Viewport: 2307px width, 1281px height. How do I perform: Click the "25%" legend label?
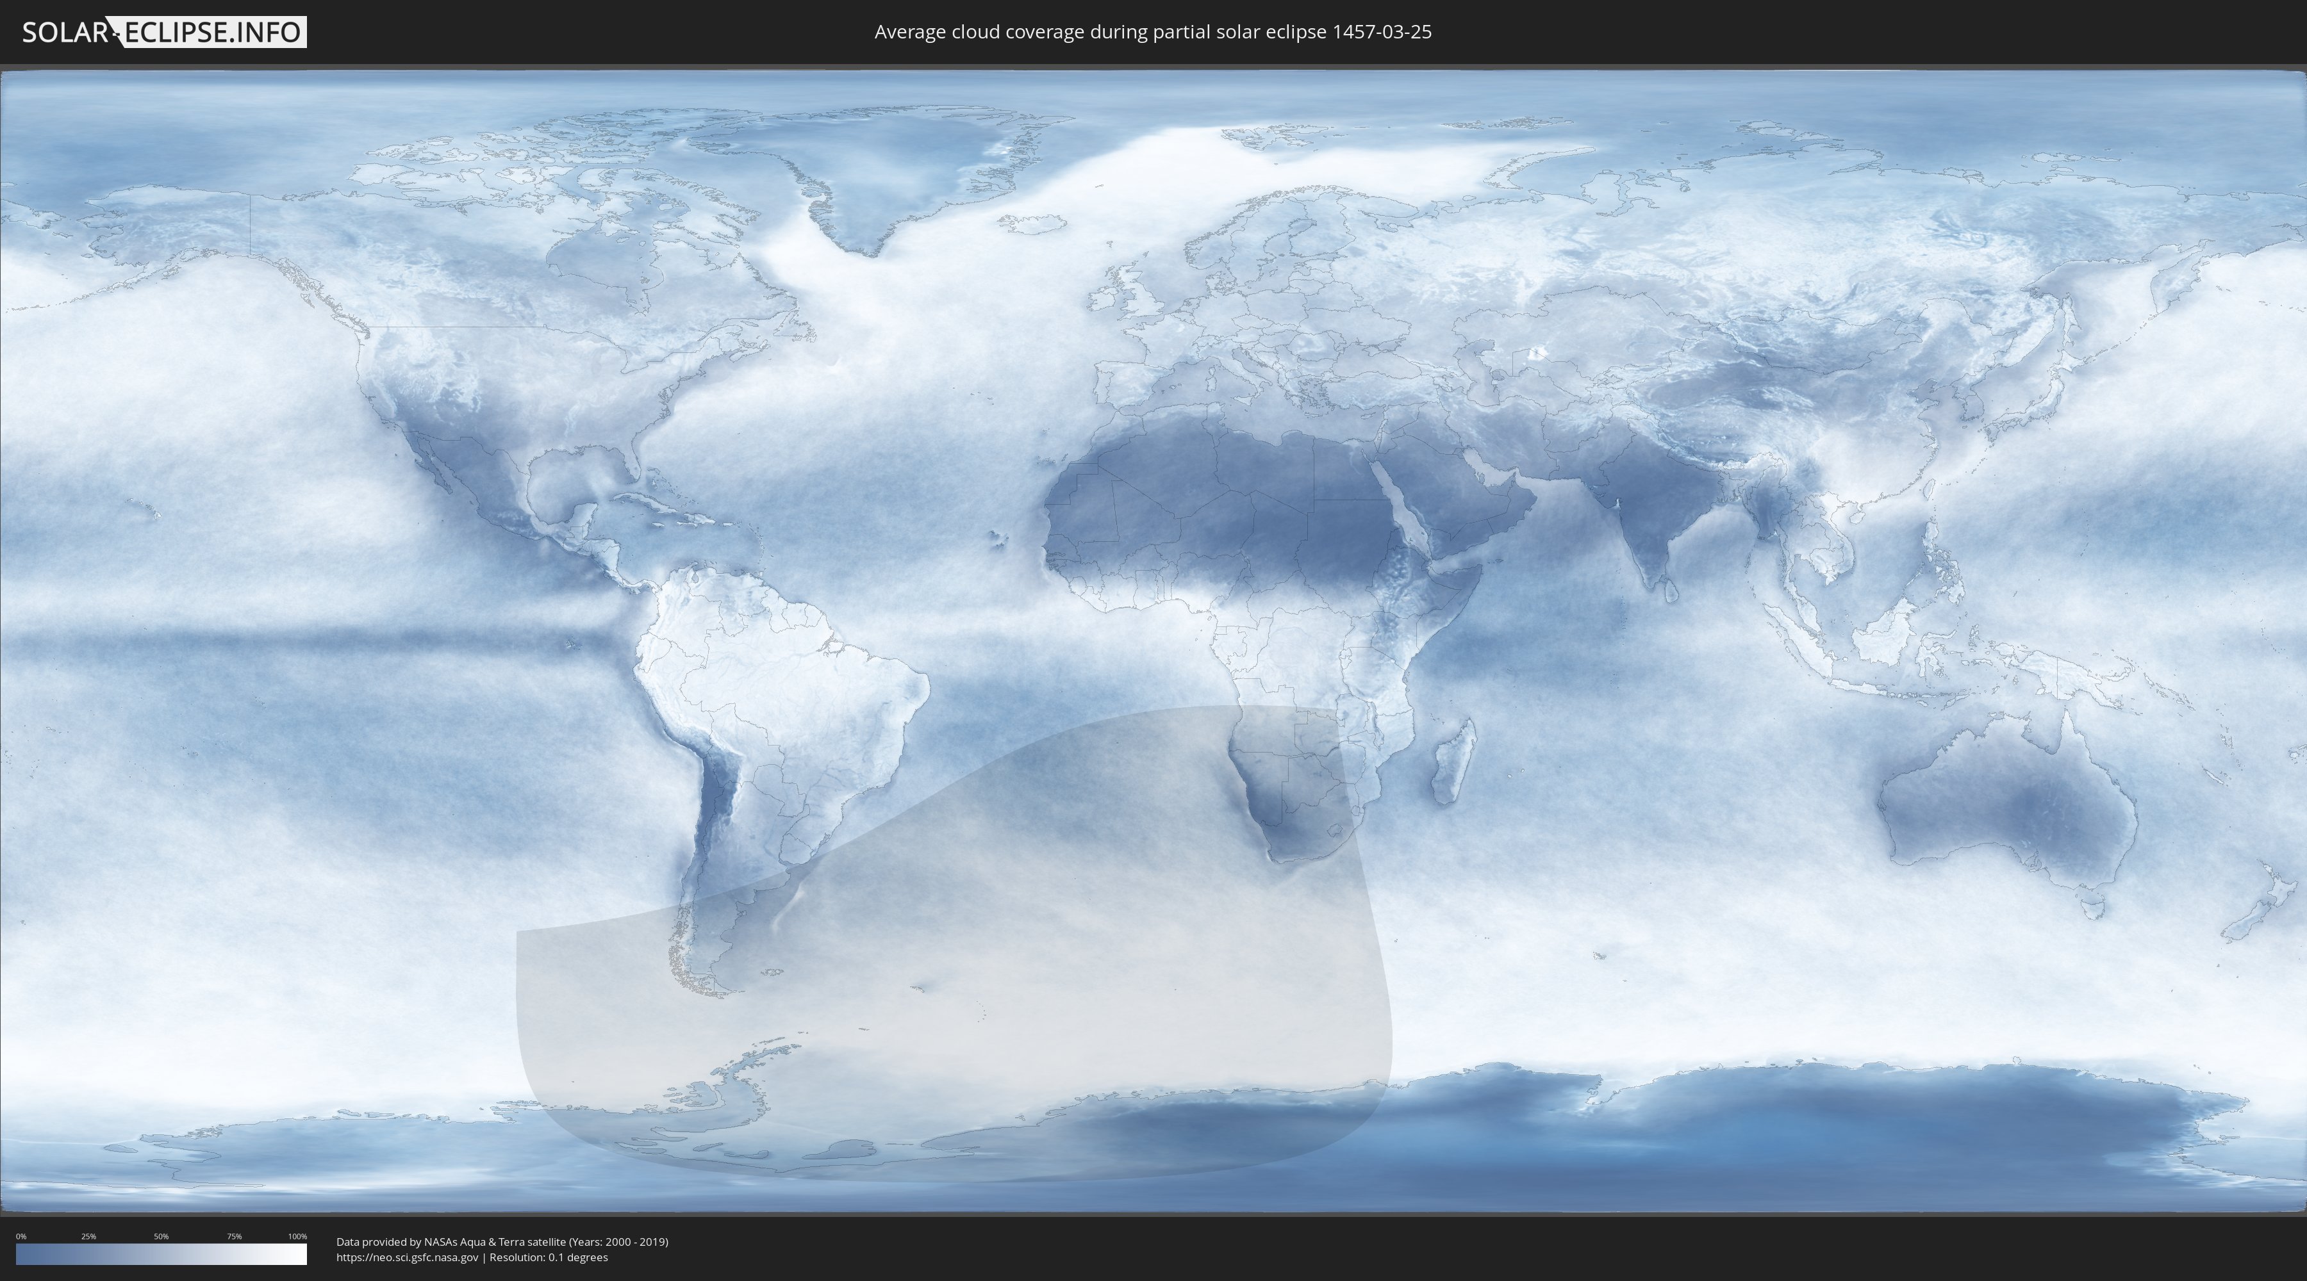coord(88,1236)
